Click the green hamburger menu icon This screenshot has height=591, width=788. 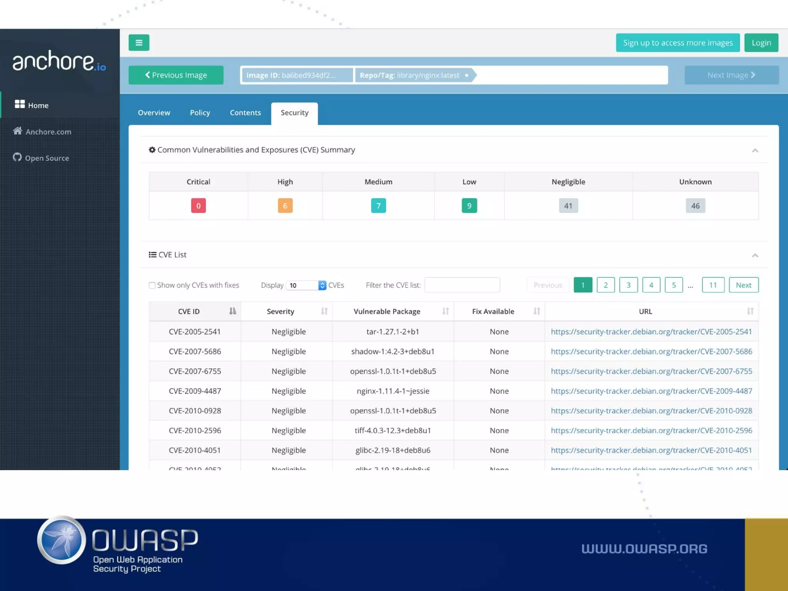pyautogui.click(x=139, y=43)
